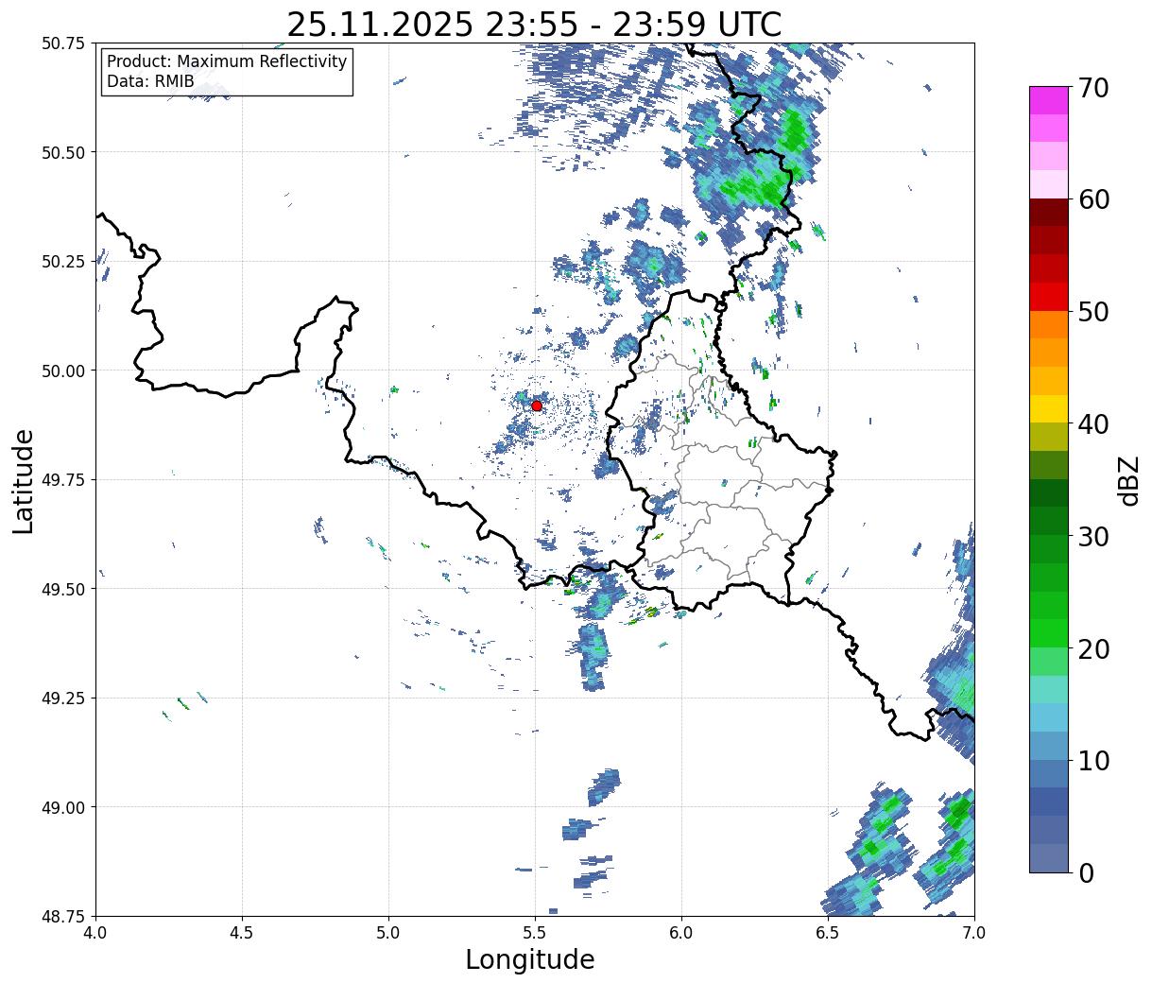Click longitude tick label 4.0
Image resolution: width=1152 pixels, height=983 pixels.
95,933
